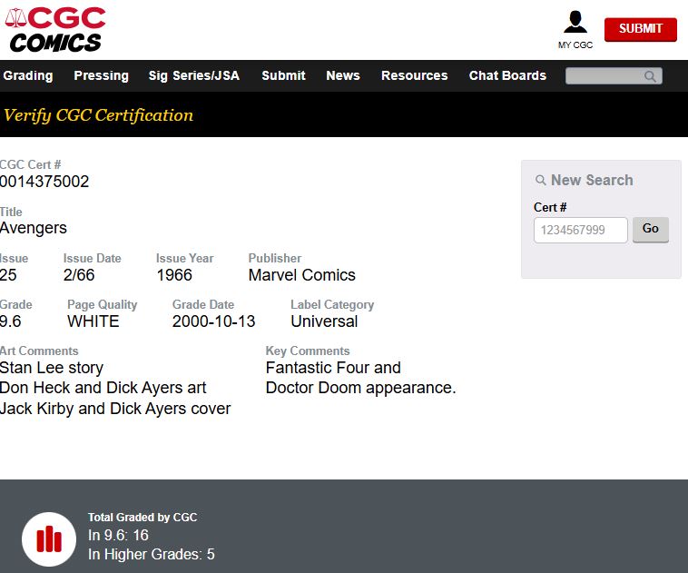Screen dimensions: 688x573
Task: Click the cert number 0014375002
Action: point(44,182)
